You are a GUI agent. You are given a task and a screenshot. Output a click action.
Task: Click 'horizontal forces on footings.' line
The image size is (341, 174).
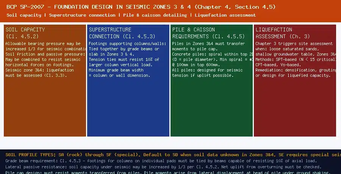[x=39, y=65]
